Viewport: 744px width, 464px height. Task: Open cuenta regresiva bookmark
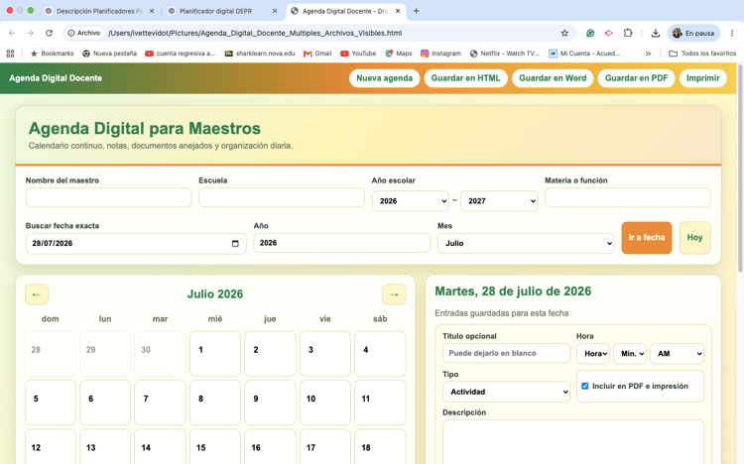click(x=181, y=54)
